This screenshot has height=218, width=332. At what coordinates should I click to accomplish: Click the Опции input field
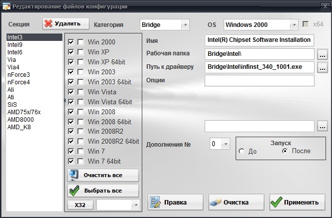coord(260,81)
